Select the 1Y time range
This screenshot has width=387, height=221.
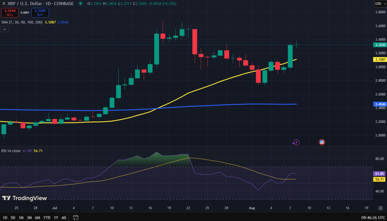click(x=56, y=218)
